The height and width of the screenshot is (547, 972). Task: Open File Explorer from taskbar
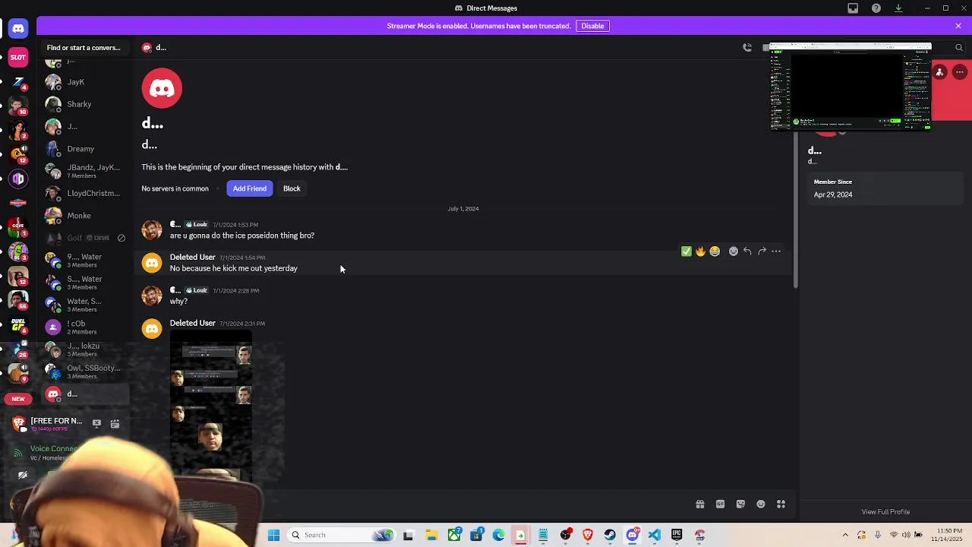pyautogui.click(x=431, y=535)
